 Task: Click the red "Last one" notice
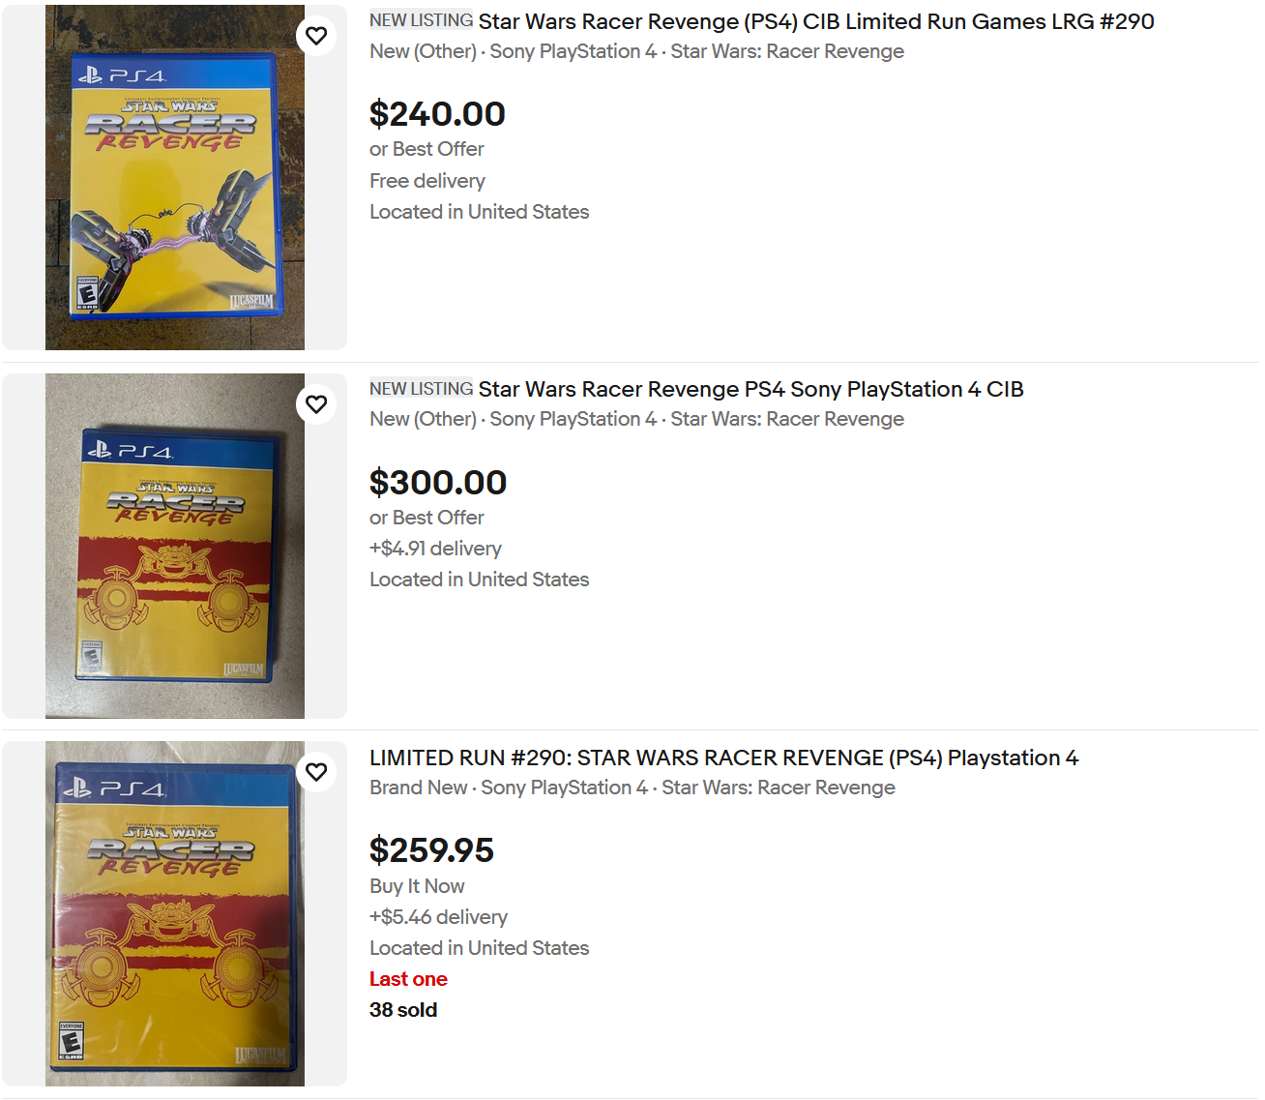(408, 979)
